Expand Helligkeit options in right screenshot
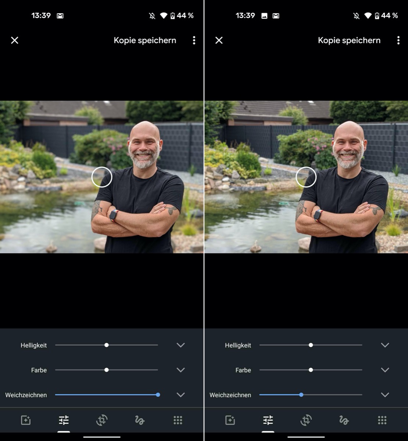Viewport: 408px width, 441px height. (385, 345)
